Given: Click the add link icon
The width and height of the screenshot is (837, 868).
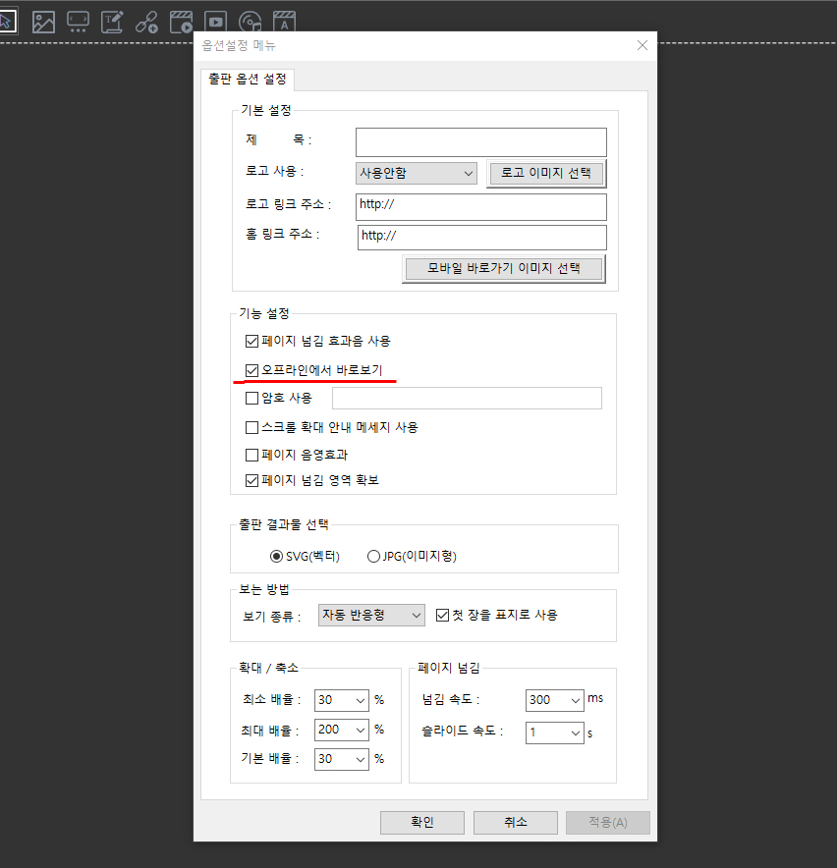Looking at the screenshot, I should [146, 22].
